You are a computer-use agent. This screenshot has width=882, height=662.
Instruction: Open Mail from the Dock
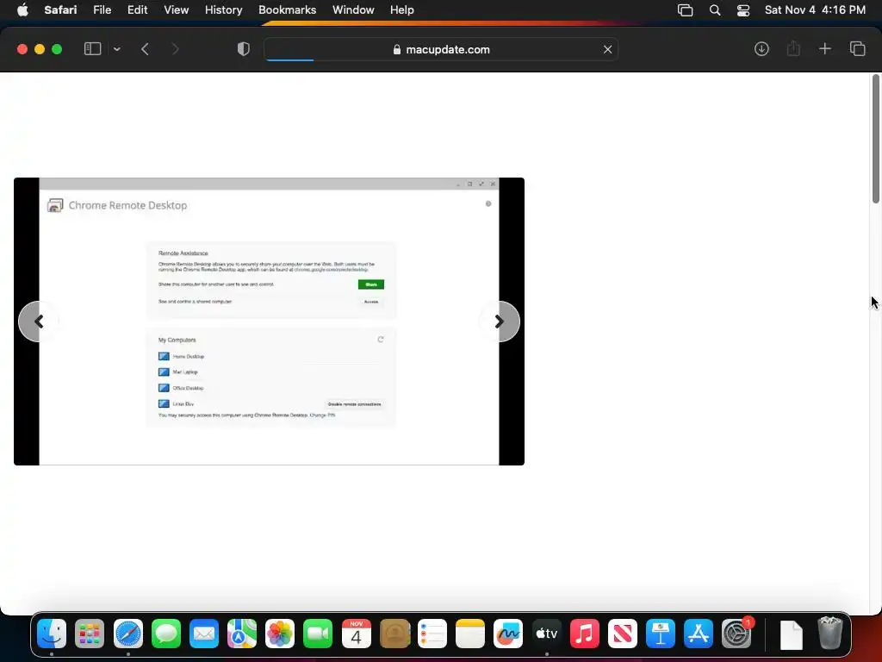pos(203,634)
